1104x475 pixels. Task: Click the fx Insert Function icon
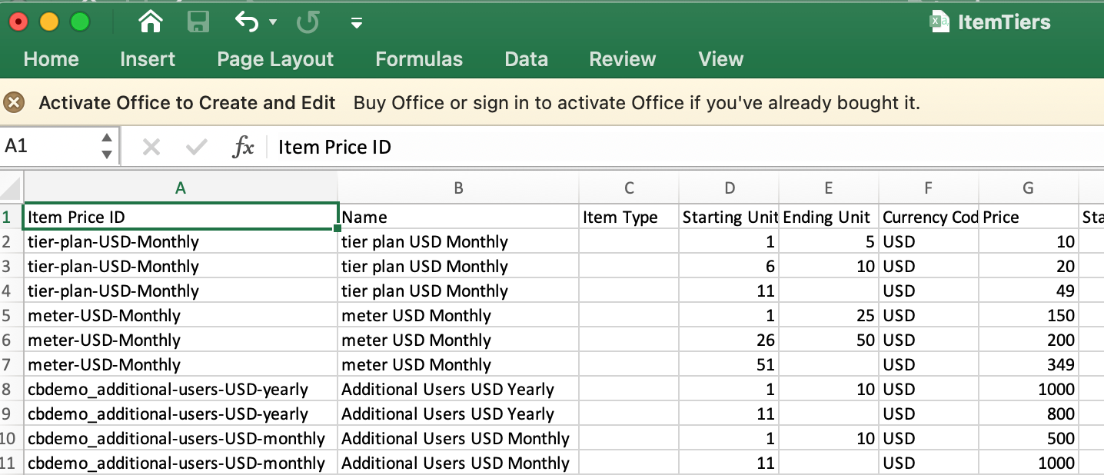click(243, 147)
